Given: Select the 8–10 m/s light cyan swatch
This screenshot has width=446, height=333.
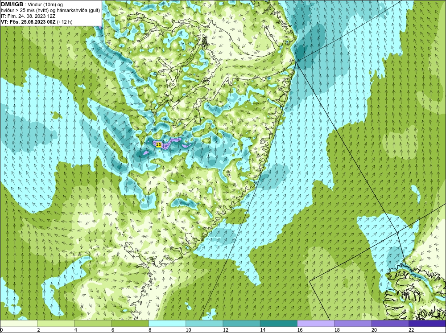Looking at the screenshot, I should [167, 323].
